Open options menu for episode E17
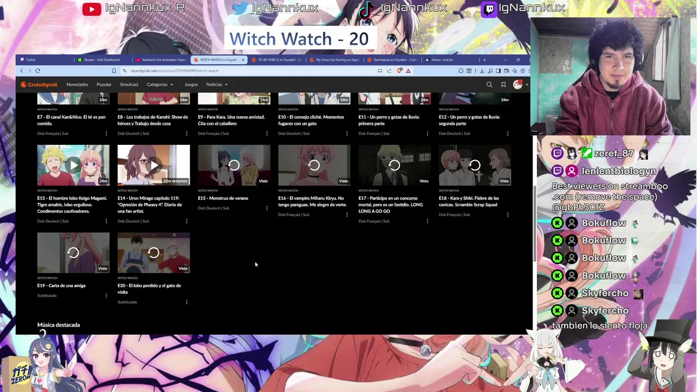This screenshot has height=392, width=697. (427, 221)
